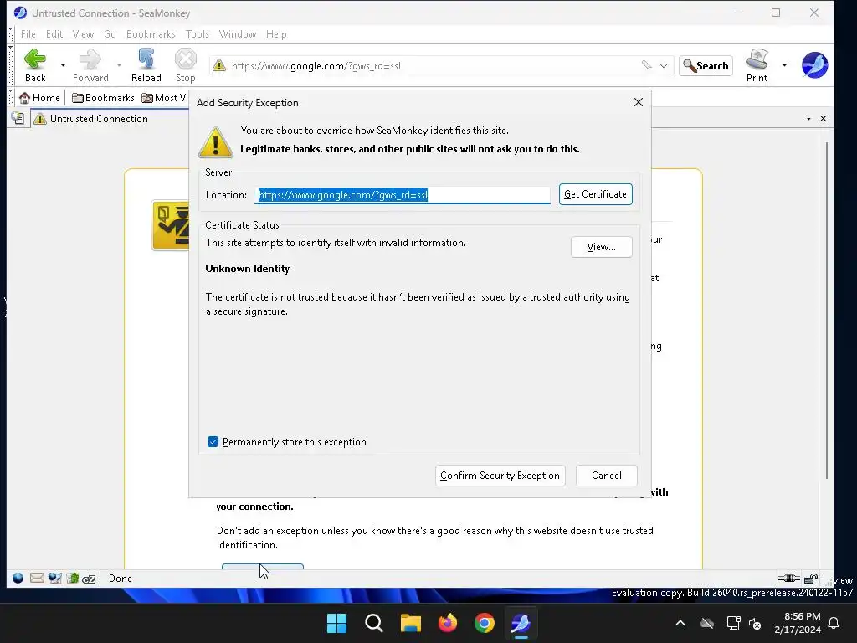This screenshot has height=643, width=857.
Task: Launch File Explorer from taskbar
Action: pos(410,623)
